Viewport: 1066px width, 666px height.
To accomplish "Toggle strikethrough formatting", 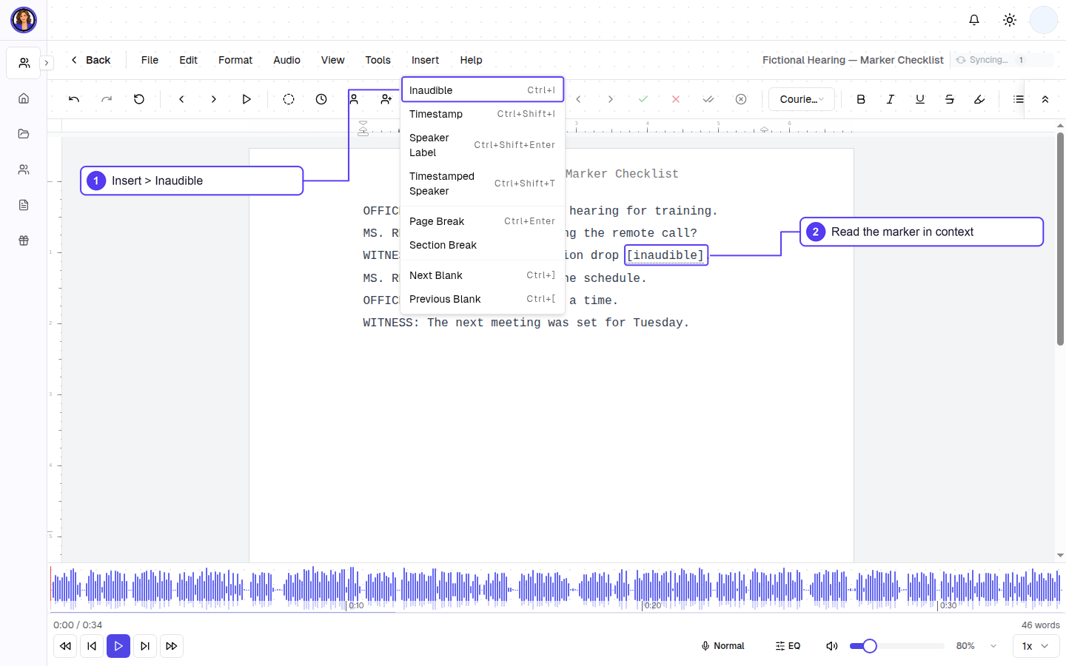I will click(950, 99).
